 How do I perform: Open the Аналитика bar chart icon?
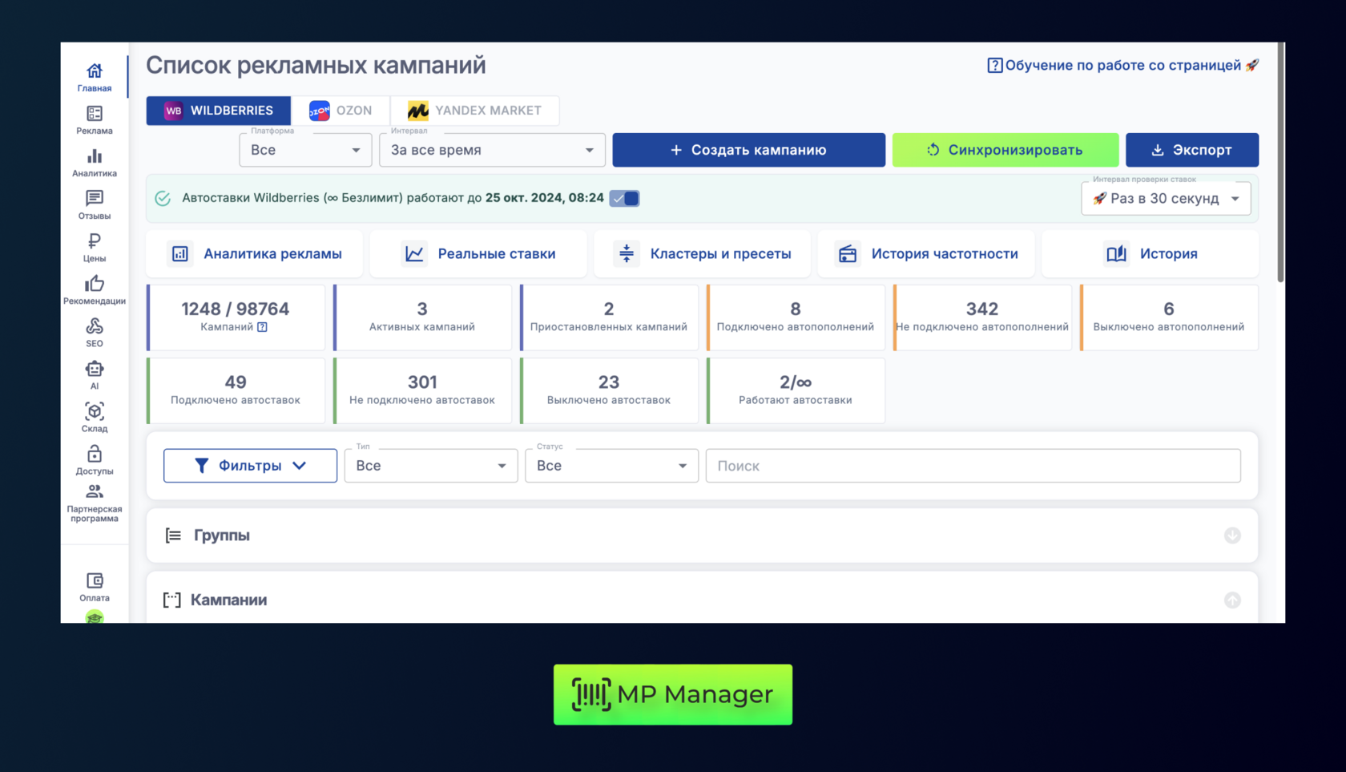coord(95,157)
